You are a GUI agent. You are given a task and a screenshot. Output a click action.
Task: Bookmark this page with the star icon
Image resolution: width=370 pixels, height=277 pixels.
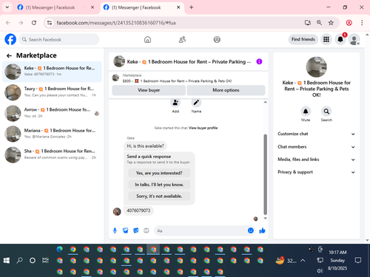[x=331, y=23]
